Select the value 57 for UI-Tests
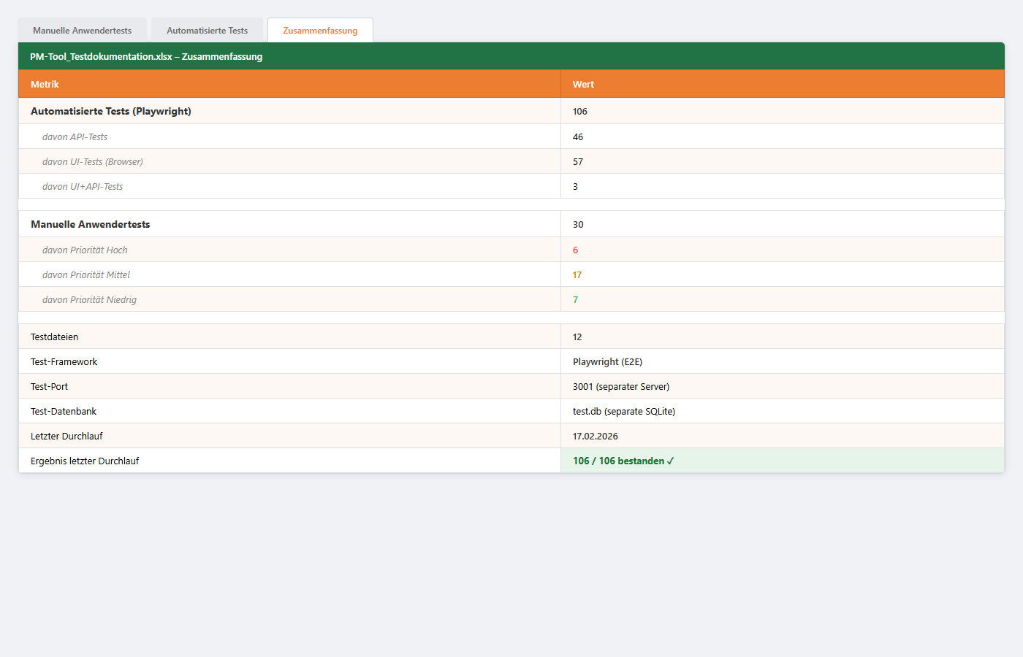1023x657 pixels. 578,161
